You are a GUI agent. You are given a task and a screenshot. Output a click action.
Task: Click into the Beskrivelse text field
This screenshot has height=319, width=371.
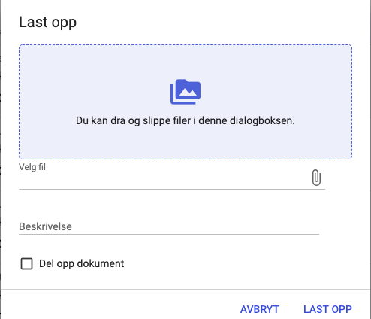169,226
